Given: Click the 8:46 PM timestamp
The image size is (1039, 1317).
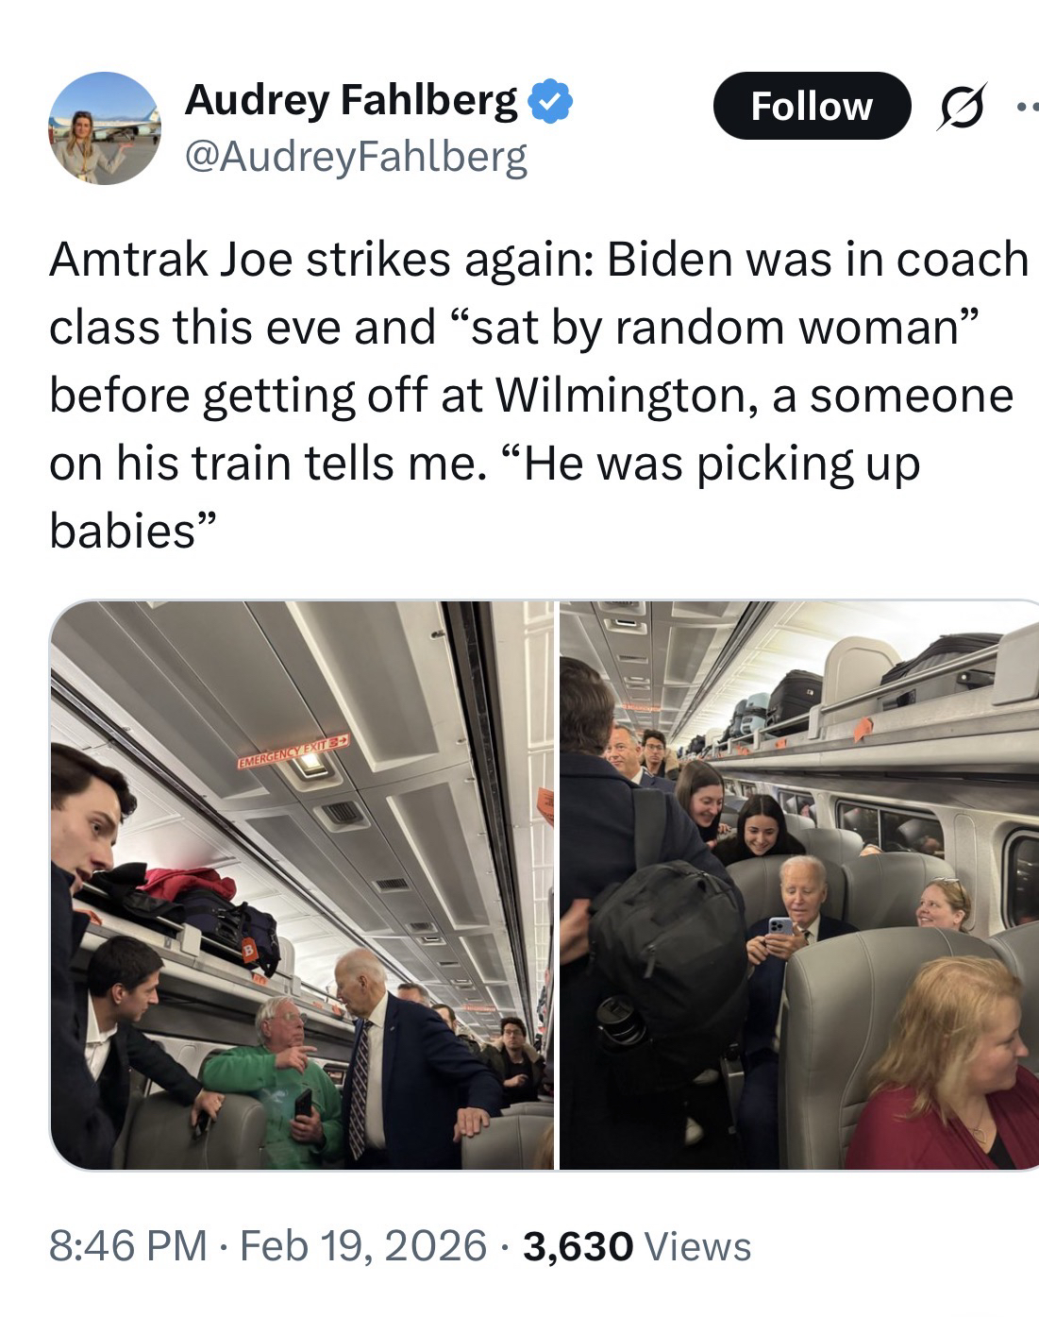Looking at the screenshot, I should pos(127,1246).
